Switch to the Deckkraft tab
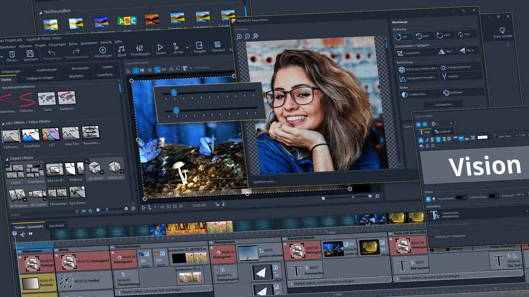 [442, 131]
